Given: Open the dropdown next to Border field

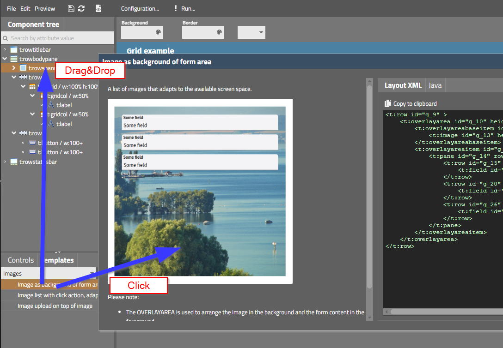Looking at the screenshot, I should point(261,32).
